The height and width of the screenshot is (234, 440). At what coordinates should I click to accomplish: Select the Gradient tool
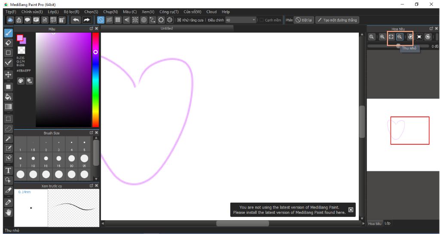click(8, 106)
